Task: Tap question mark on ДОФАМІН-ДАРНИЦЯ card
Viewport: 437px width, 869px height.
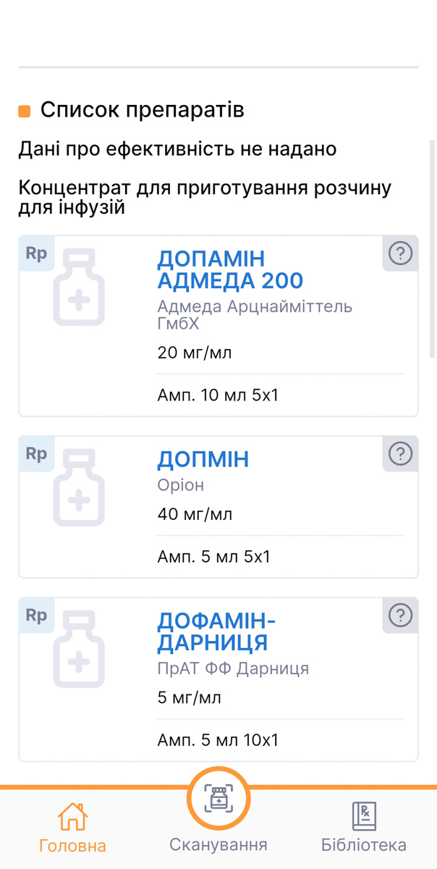Action: (x=400, y=616)
